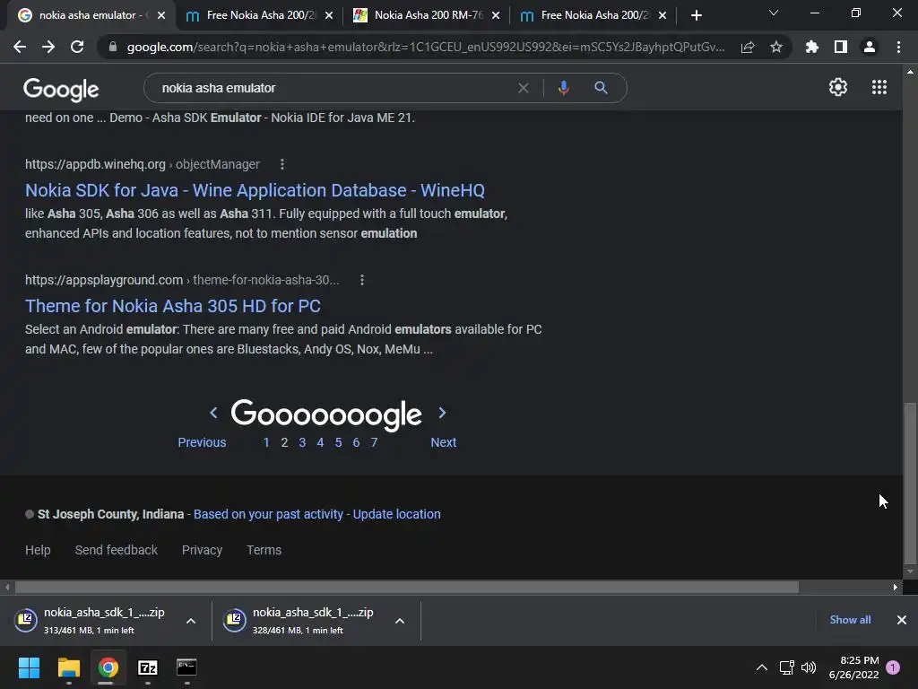The width and height of the screenshot is (918, 689).
Task: Open Windows Start menu
Action: point(29,667)
